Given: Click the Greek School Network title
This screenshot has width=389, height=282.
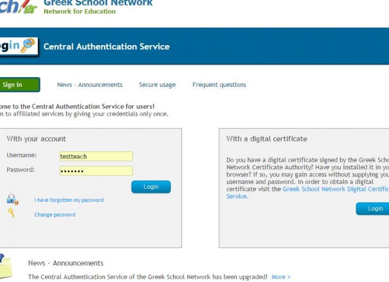Looking at the screenshot, I should [98, 3].
